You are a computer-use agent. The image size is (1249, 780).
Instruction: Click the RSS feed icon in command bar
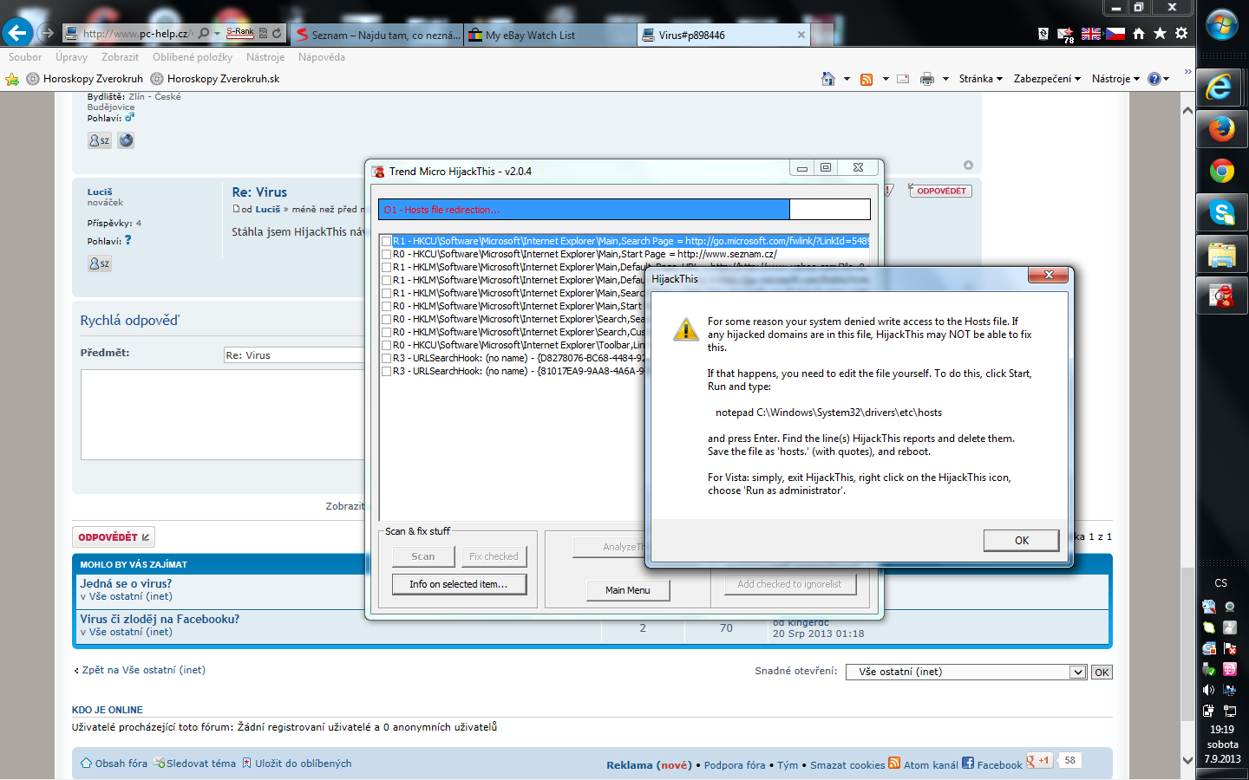pos(866,79)
